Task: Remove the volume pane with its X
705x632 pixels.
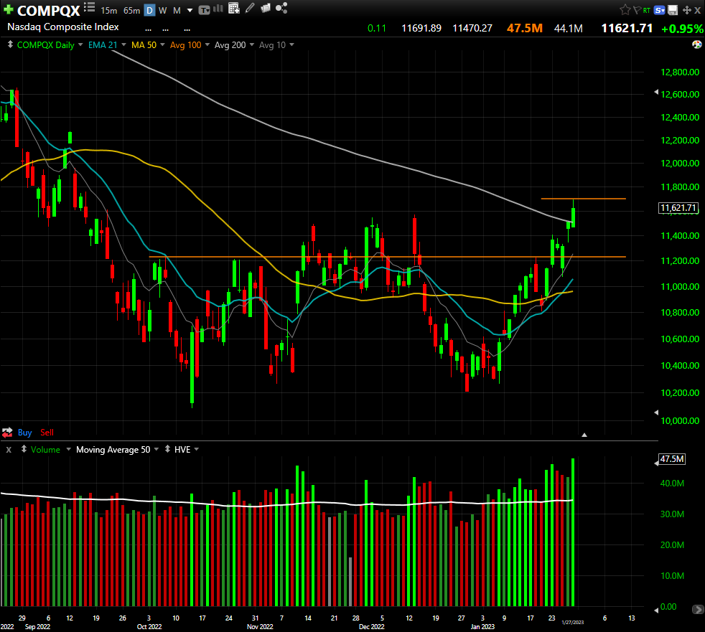Action: click(x=9, y=449)
